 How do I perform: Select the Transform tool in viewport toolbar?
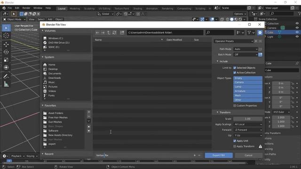6,68
